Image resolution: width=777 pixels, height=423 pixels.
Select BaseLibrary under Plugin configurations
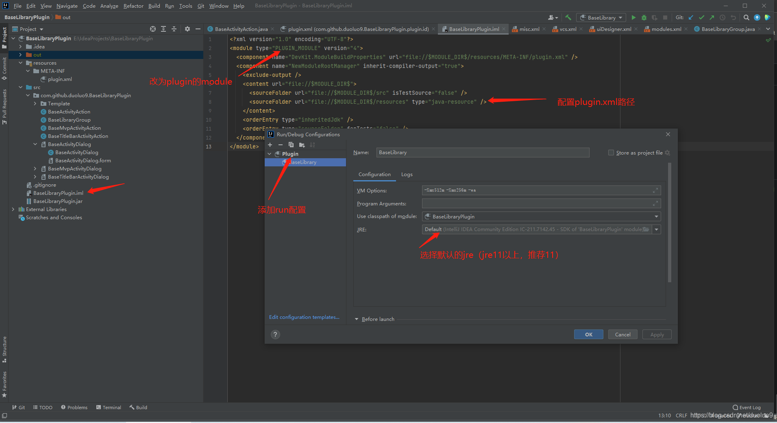coord(305,162)
